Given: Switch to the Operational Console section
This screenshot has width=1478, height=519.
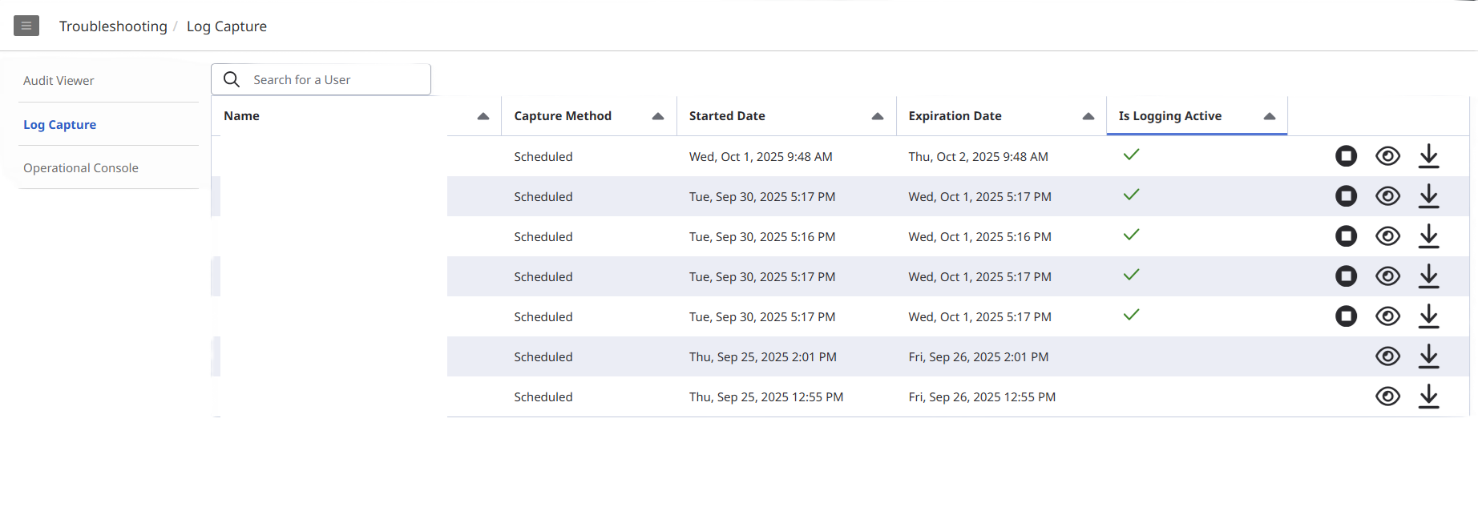Looking at the screenshot, I should coord(81,168).
